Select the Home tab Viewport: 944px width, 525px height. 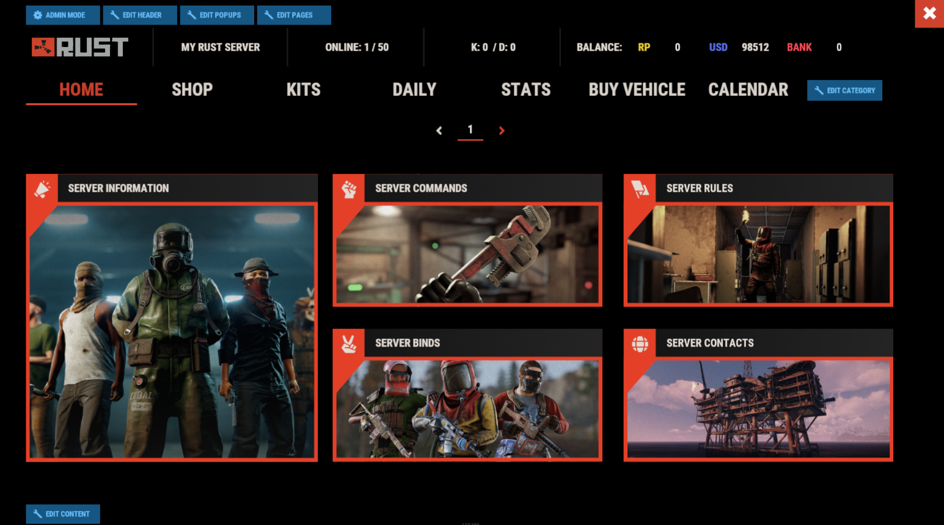(x=81, y=90)
